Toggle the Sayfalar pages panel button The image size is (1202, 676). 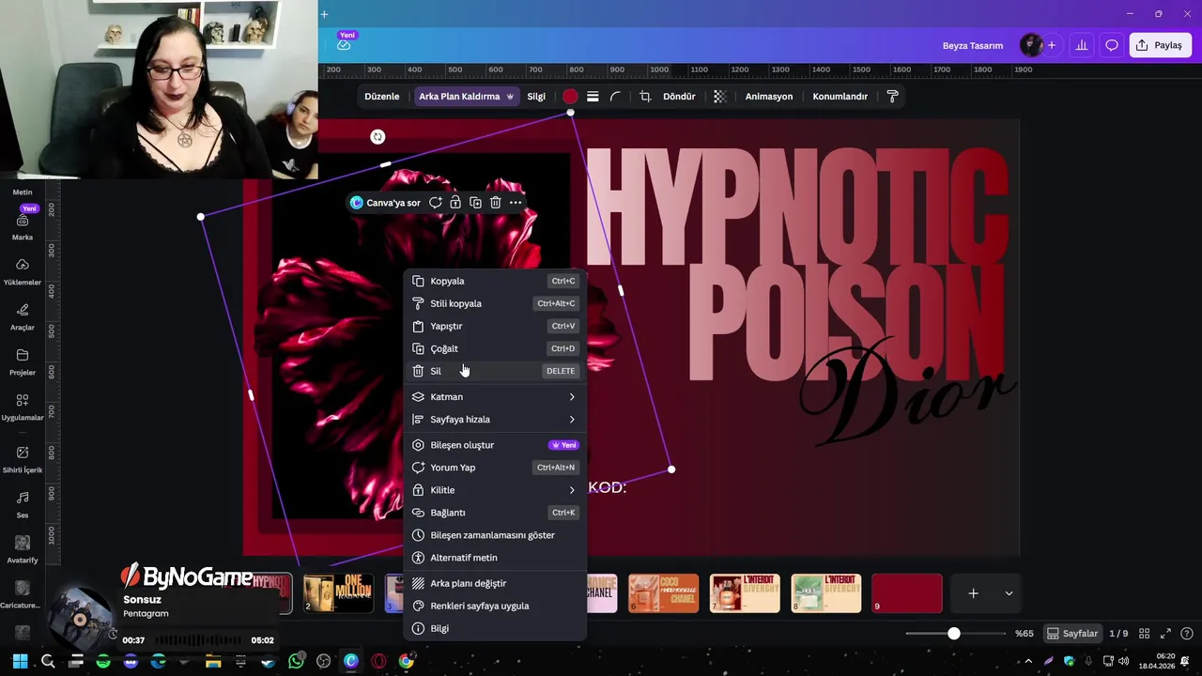coord(1072,634)
